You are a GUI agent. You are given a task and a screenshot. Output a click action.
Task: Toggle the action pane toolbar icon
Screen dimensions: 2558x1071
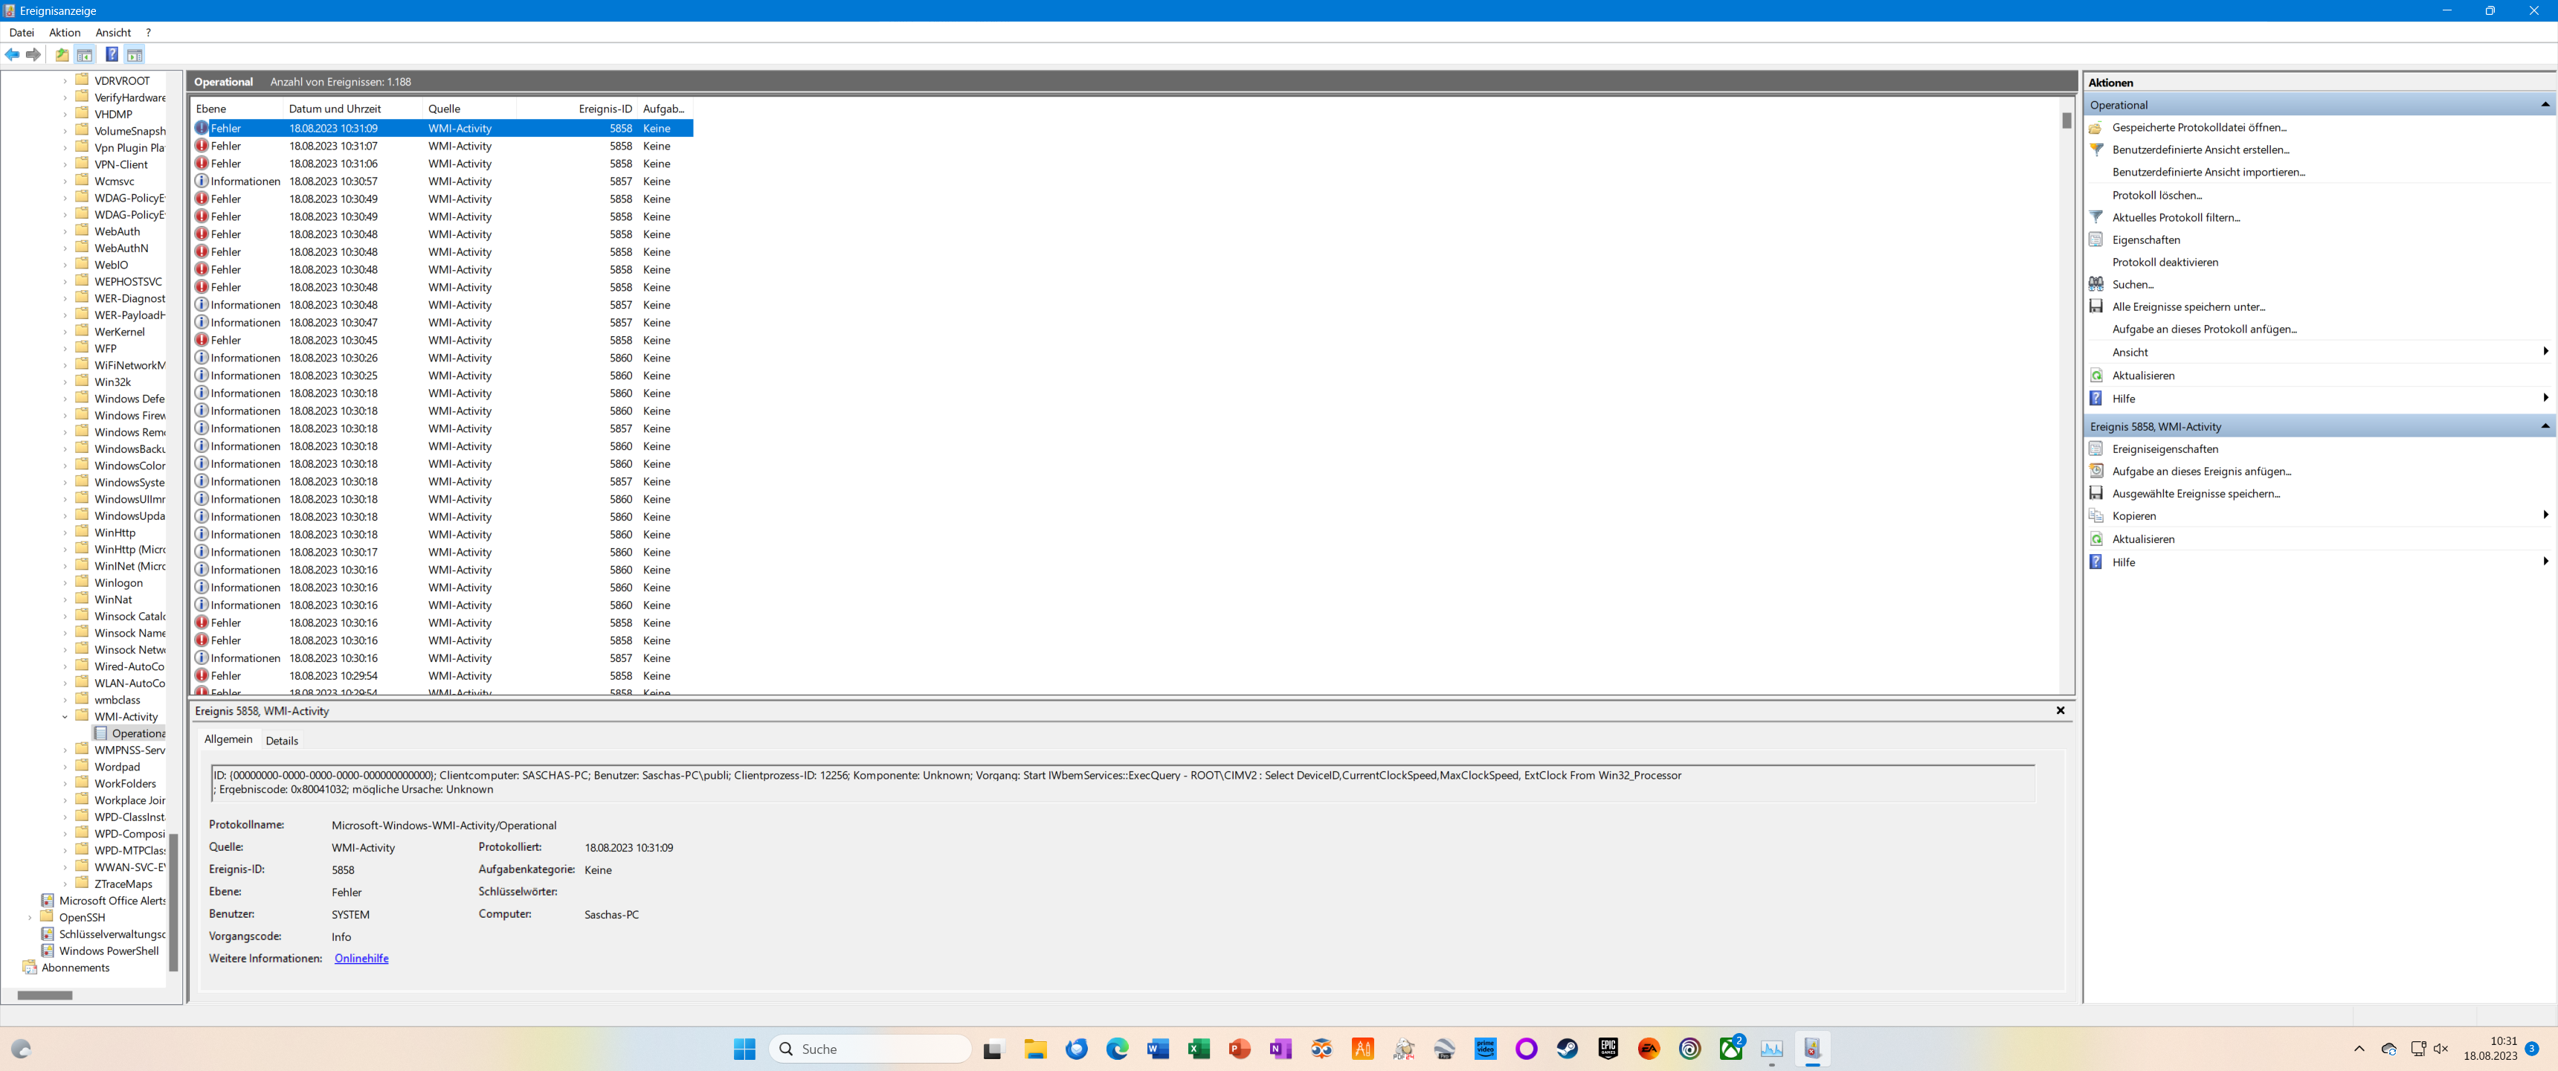135,54
